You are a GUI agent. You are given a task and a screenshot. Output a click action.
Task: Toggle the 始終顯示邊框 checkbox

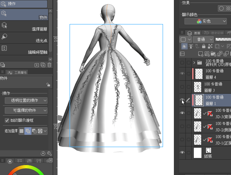[7, 120]
